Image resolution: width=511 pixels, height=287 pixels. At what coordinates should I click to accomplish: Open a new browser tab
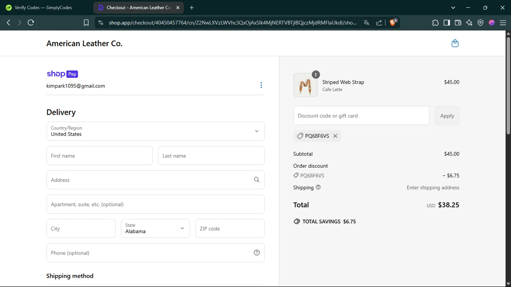coord(192,7)
